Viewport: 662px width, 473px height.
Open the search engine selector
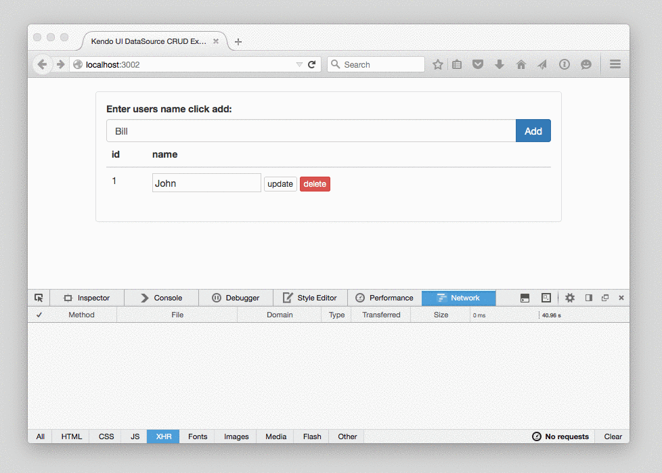click(335, 64)
